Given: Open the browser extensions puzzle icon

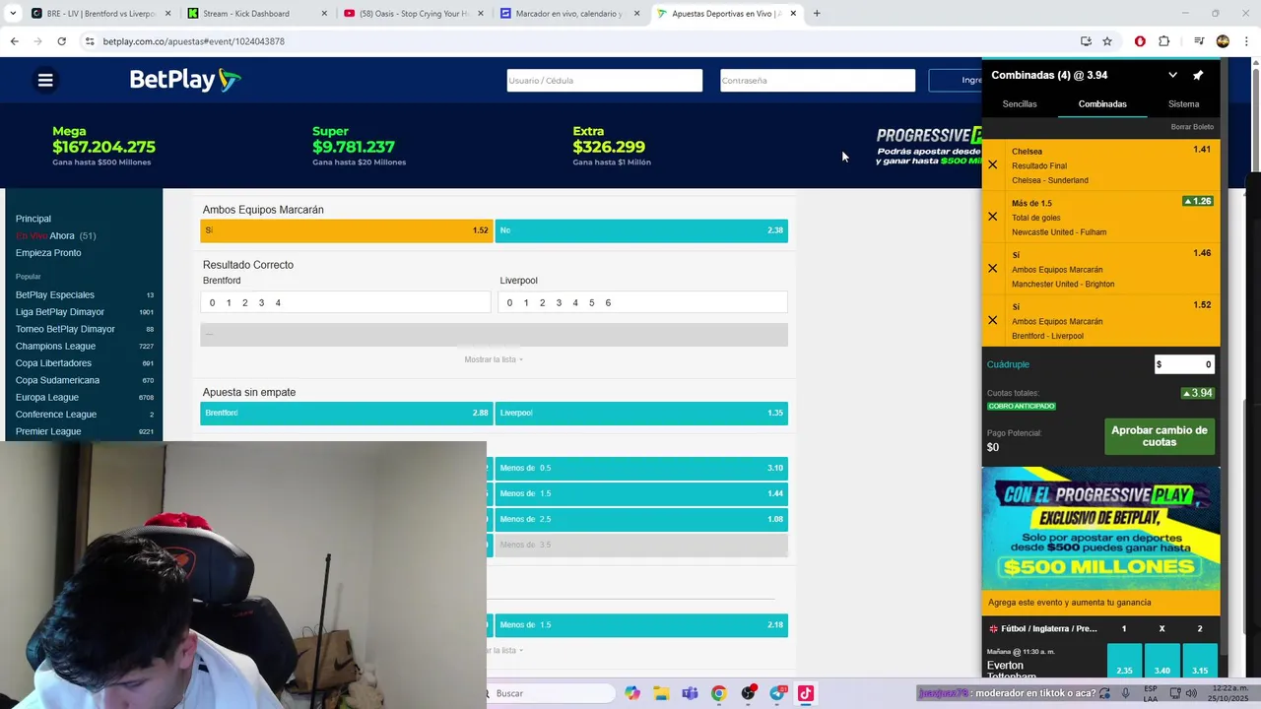Looking at the screenshot, I should pos(1164,41).
